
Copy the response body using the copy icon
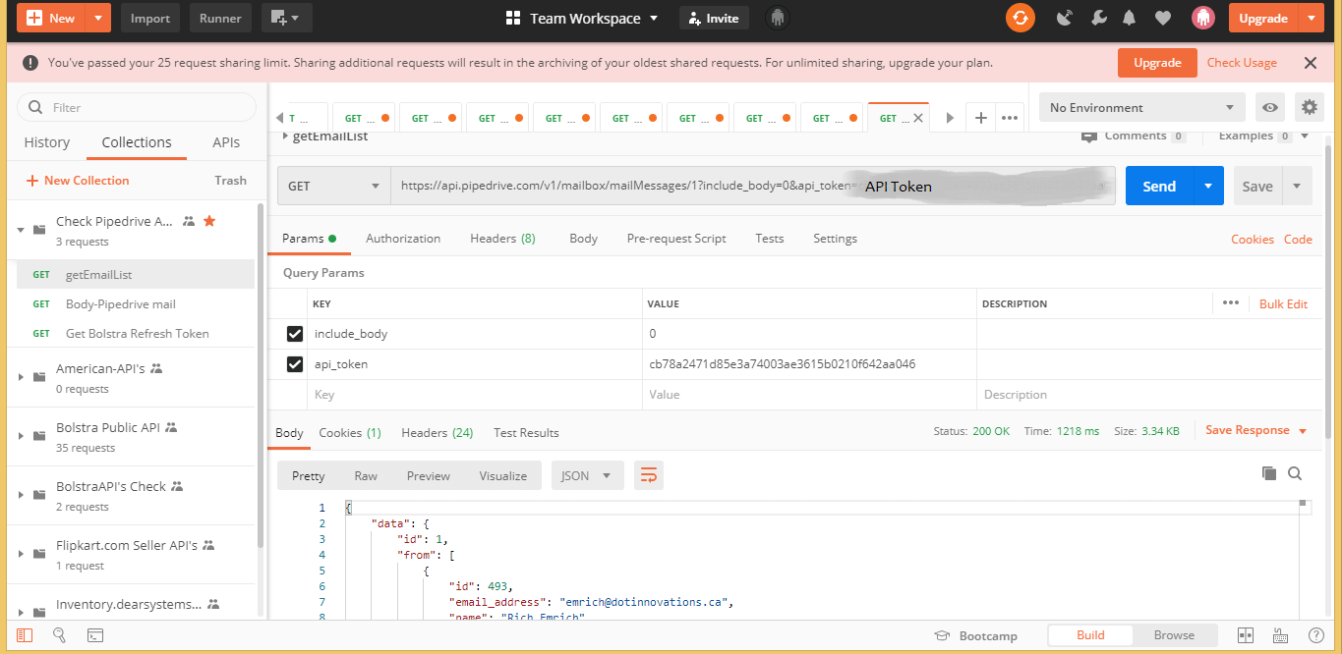click(x=1268, y=473)
